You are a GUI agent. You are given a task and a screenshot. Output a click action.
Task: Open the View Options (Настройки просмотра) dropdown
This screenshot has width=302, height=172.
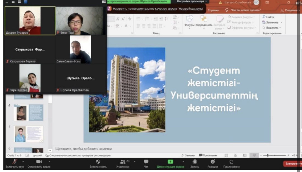pyautogui.click(x=191, y=2)
